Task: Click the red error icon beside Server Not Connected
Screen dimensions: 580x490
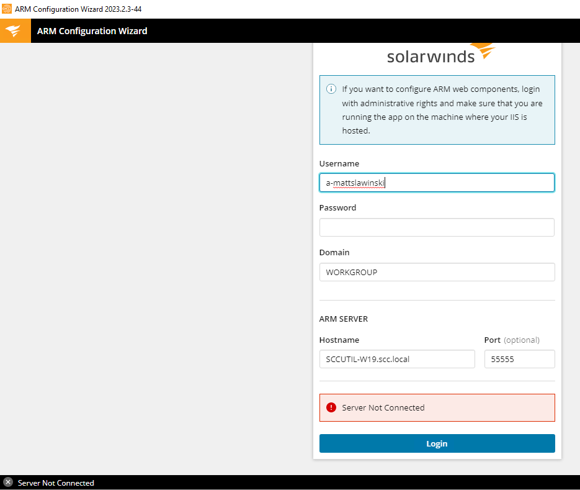Action: [331, 408]
